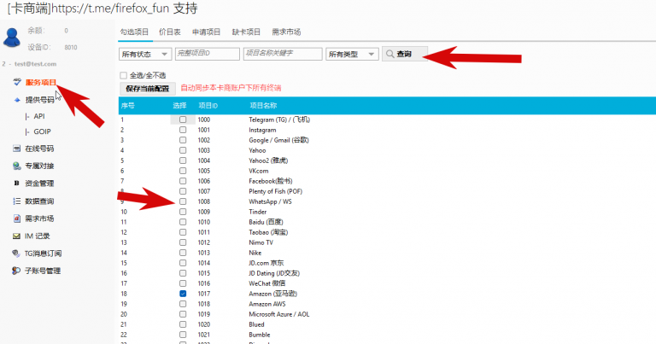Click the 项目ID column header
This screenshot has width=656, height=344.
pyautogui.click(x=208, y=106)
